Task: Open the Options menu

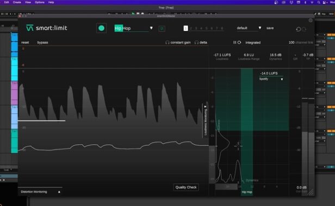Action: (x=40, y=2)
